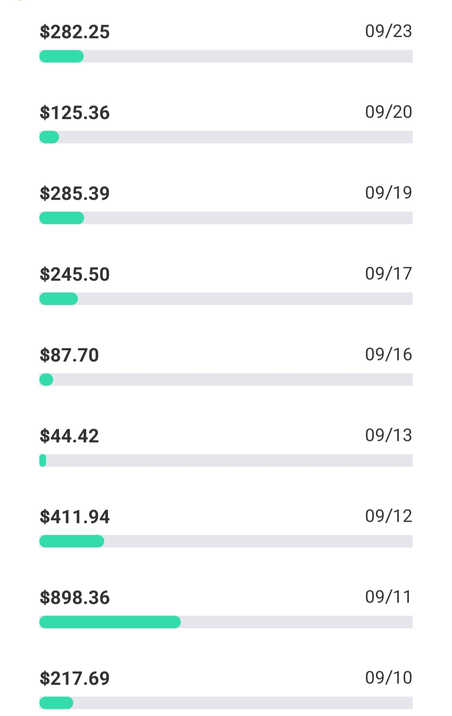Open the $44.42 entry
The width and height of the screenshot is (452, 716).
69,436
